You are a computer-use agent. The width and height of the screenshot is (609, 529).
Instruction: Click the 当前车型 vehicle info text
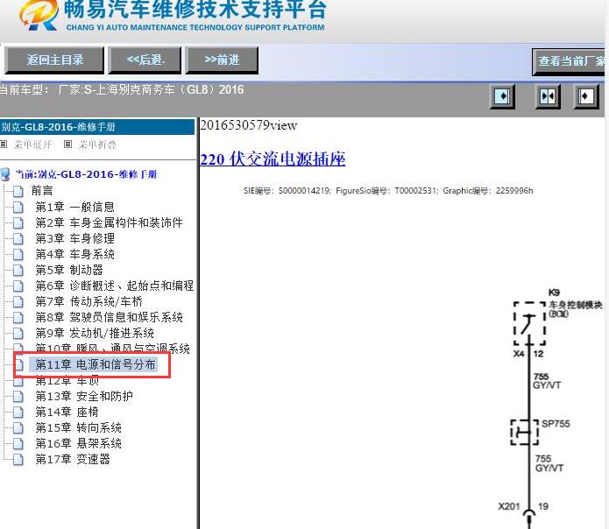pos(122,90)
